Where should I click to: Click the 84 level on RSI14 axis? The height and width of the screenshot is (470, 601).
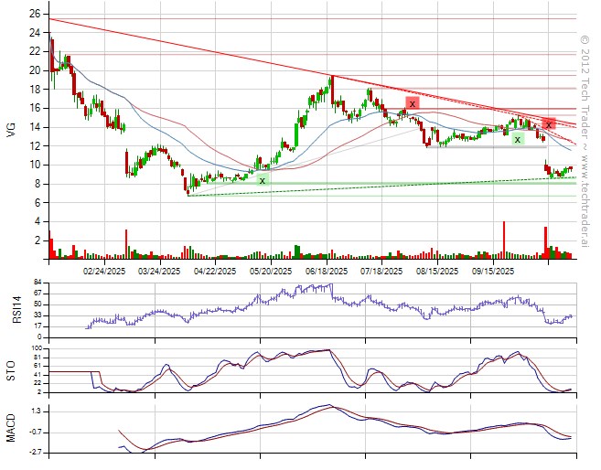coord(37,283)
